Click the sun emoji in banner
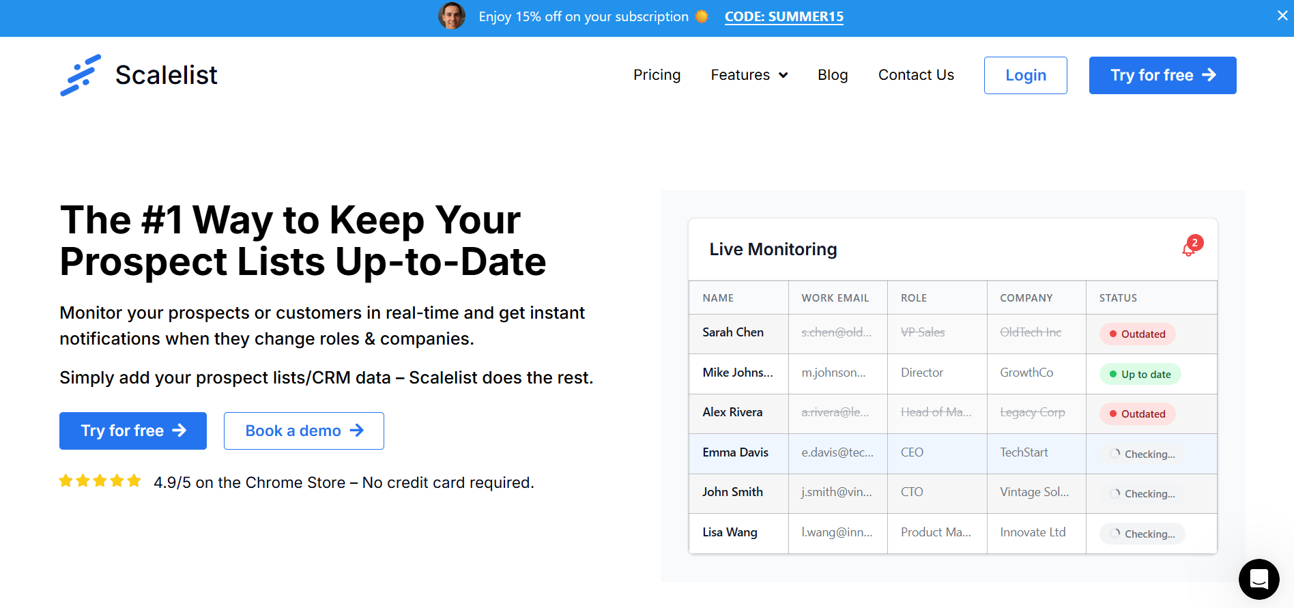 pyautogui.click(x=702, y=16)
